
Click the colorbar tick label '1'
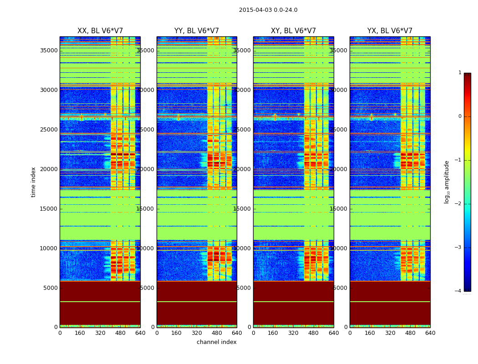point(460,72)
